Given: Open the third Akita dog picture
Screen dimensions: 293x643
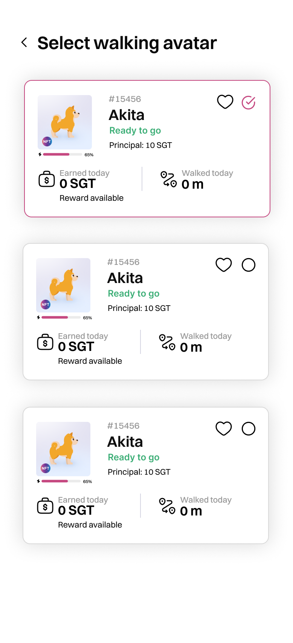Looking at the screenshot, I should click(63, 449).
